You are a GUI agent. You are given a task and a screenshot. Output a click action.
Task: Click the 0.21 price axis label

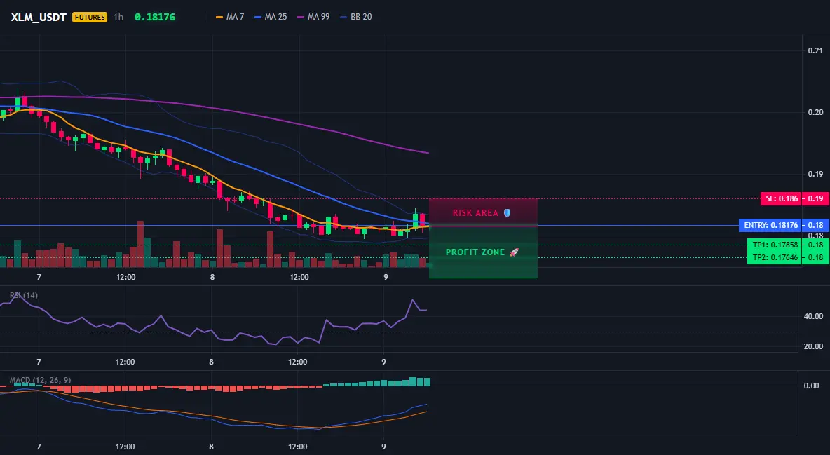pos(815,50)
